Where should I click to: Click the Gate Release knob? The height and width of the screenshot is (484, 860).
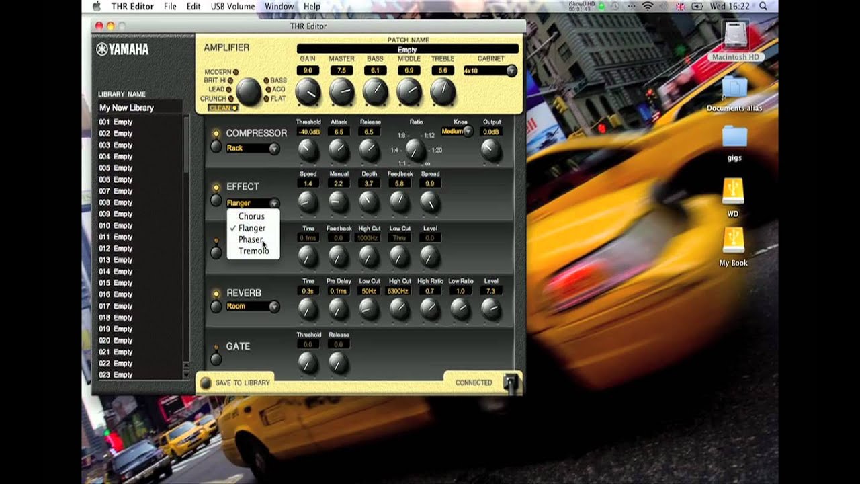339,362
